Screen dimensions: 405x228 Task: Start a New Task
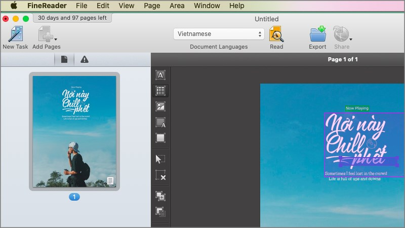pos(15,35)
